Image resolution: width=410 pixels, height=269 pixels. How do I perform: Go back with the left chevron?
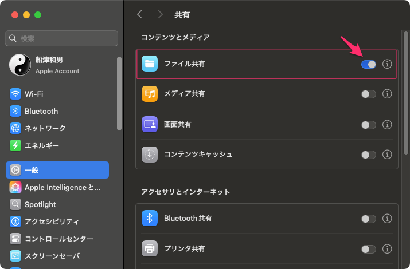[x=139, y=14]
